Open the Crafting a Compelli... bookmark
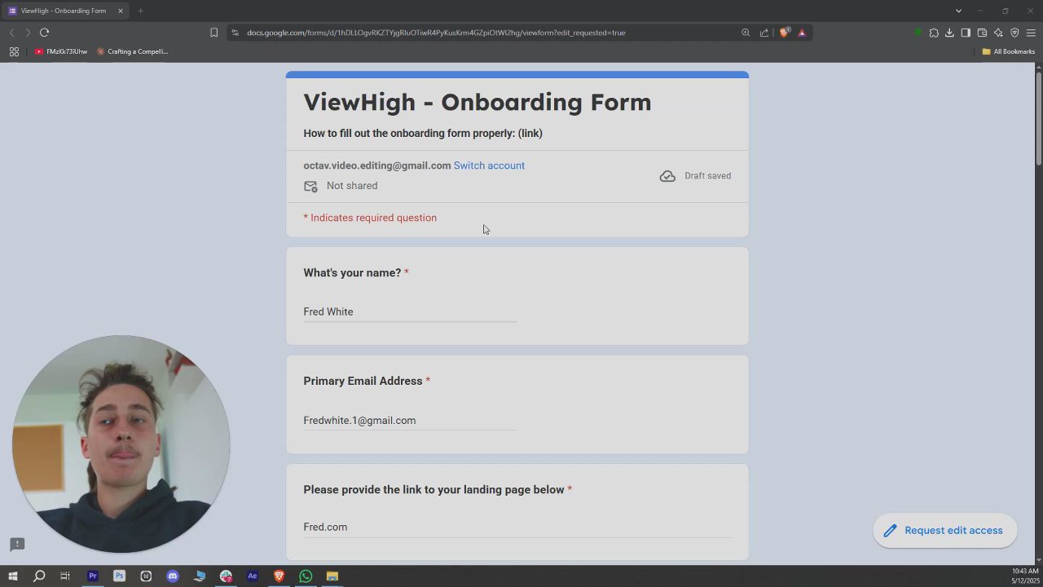The image size is (1043, 587). (132, 51)
